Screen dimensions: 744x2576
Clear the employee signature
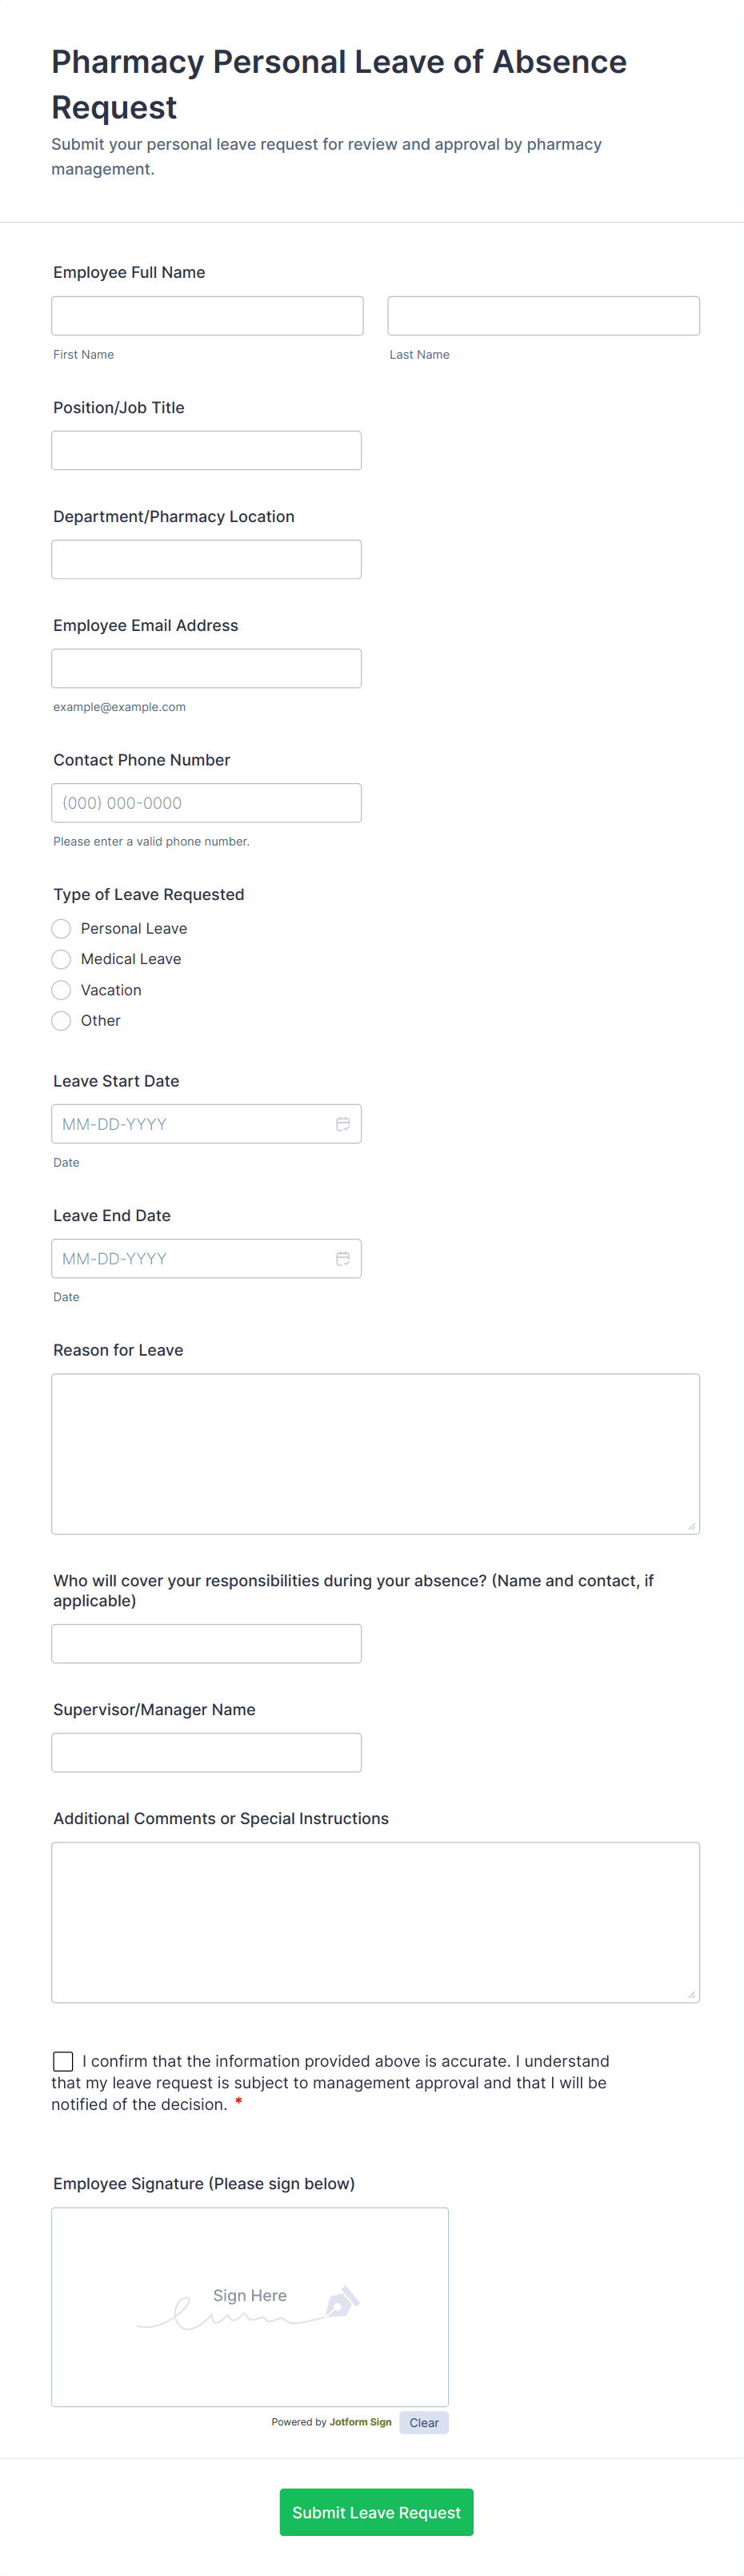(423, 2422)
